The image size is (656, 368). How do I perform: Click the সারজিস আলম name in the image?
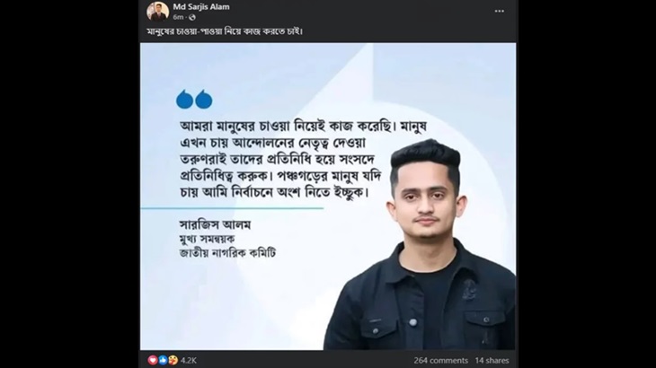(x=215, y=224)
